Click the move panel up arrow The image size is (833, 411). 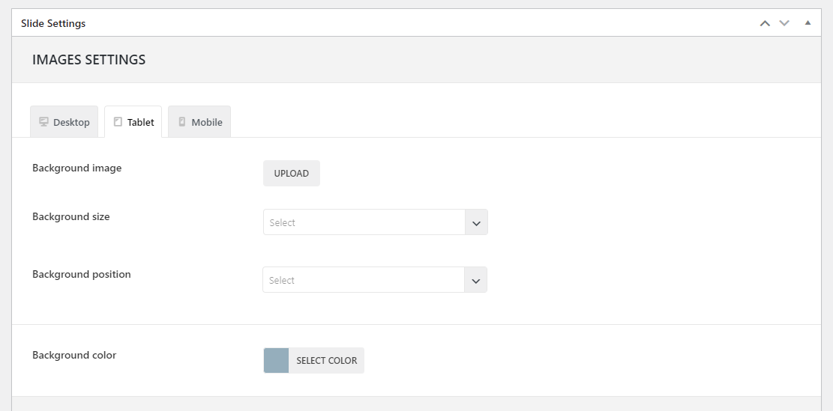click(765, 23)
